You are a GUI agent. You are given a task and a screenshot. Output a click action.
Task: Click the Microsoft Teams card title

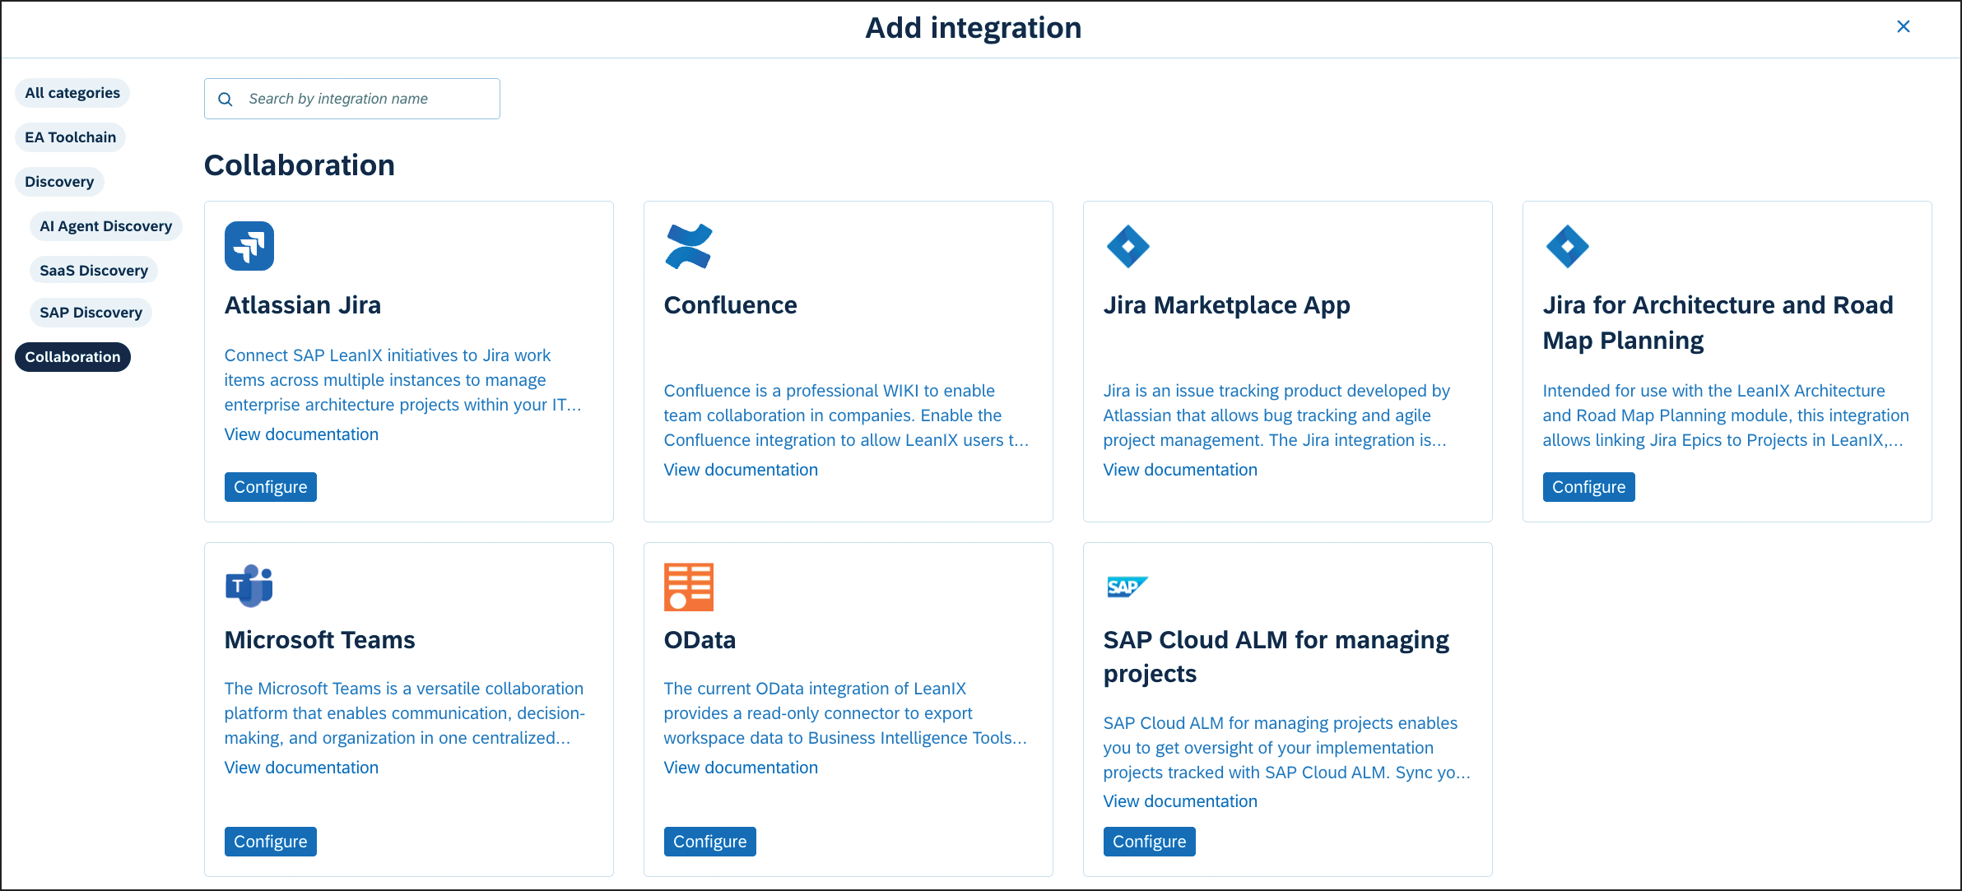click(x=319, y=640)
